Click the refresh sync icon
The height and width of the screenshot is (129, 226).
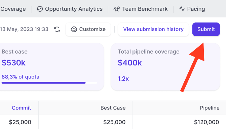(x=57, y=29)
